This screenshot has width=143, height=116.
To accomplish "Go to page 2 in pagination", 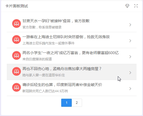I will (77, 103).
